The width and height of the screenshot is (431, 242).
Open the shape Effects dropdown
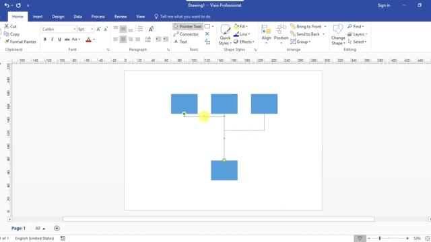click(x=244, y=42)
